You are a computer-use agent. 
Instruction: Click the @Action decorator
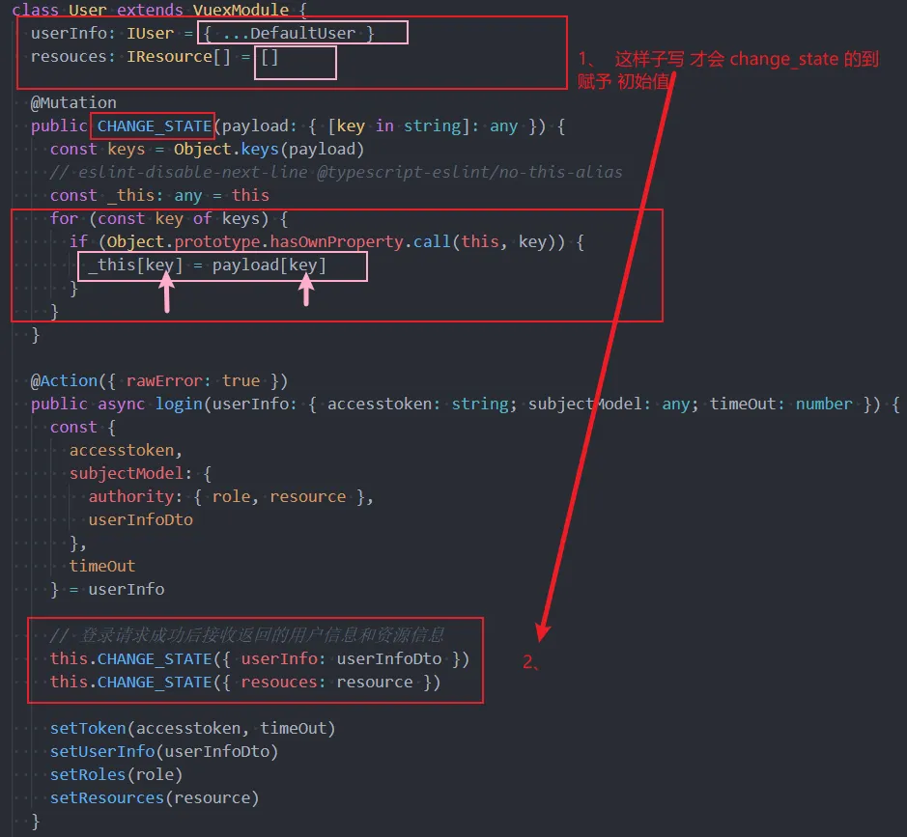point(64,380)
